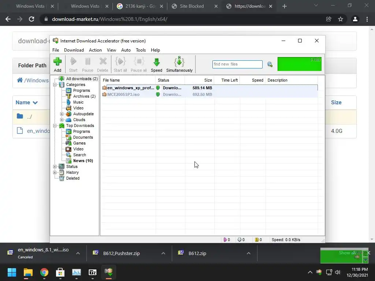
Task: Select the Clouds tree item
Action: (79, 120)
